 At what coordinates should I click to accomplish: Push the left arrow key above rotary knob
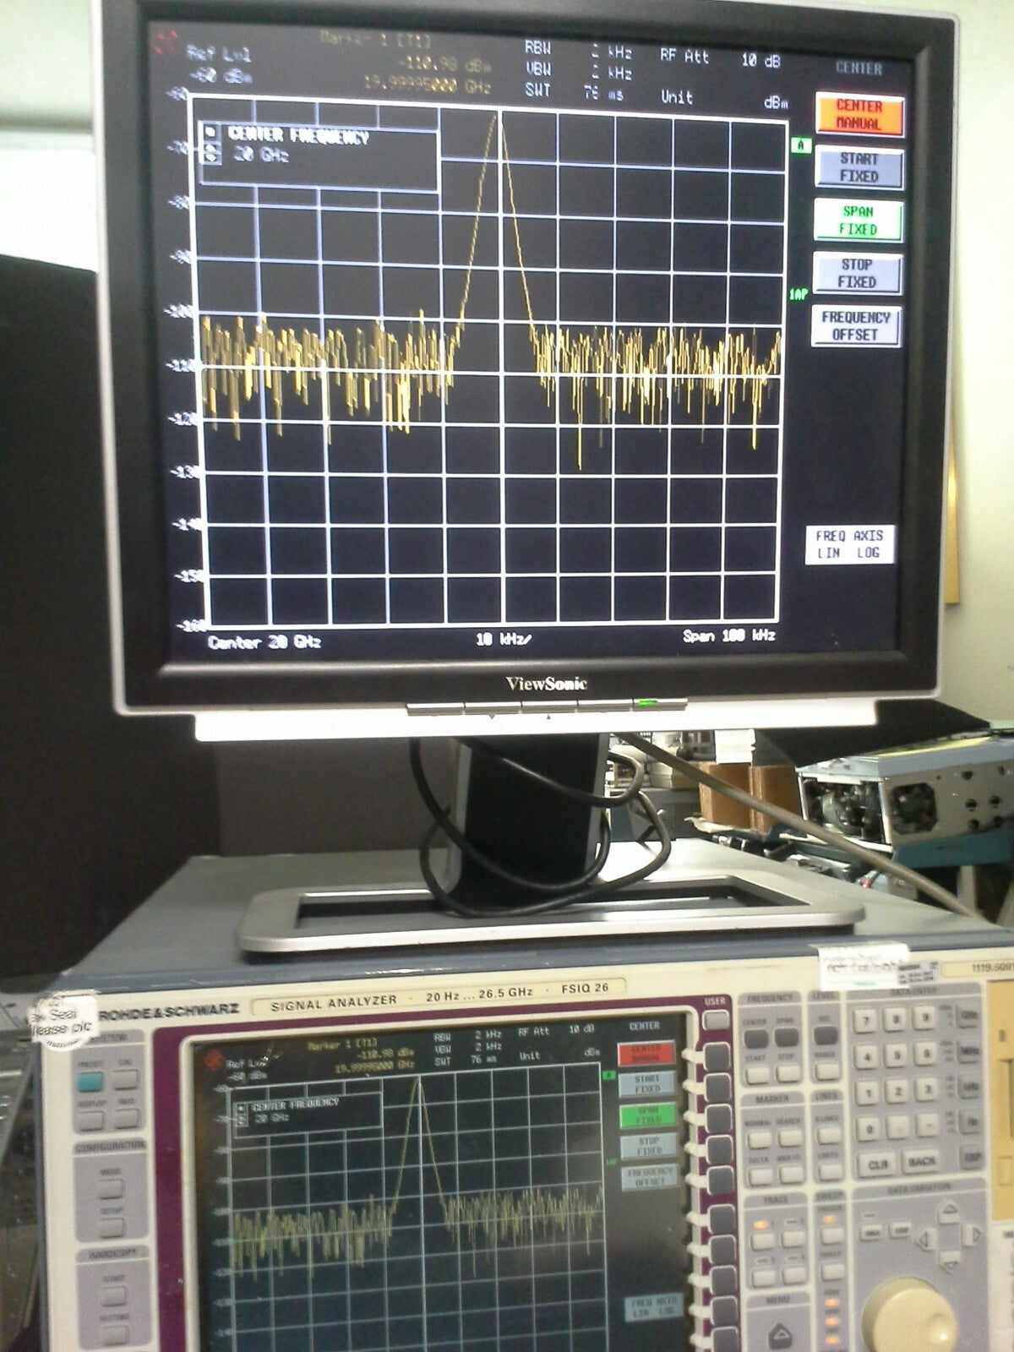[x=925, y=1239]
